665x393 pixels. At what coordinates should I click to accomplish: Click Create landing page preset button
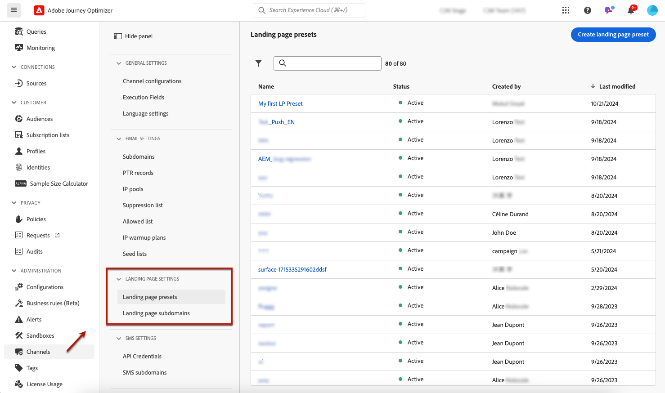point(613,35)
